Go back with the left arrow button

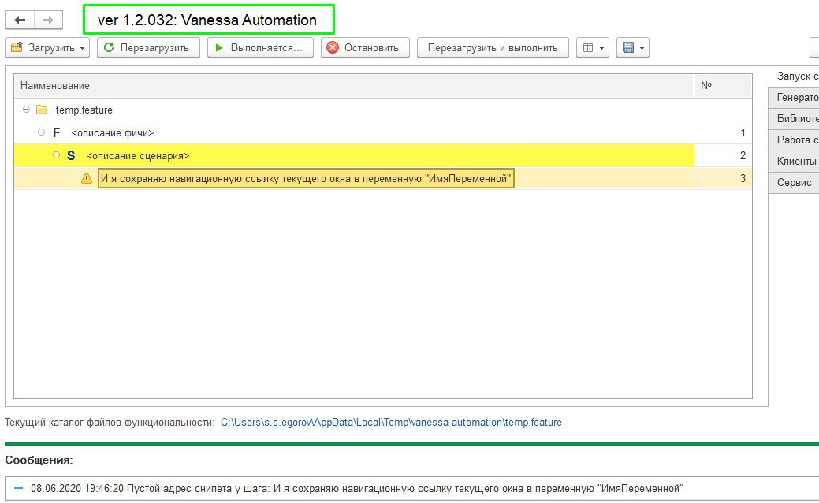click(20, 20)
